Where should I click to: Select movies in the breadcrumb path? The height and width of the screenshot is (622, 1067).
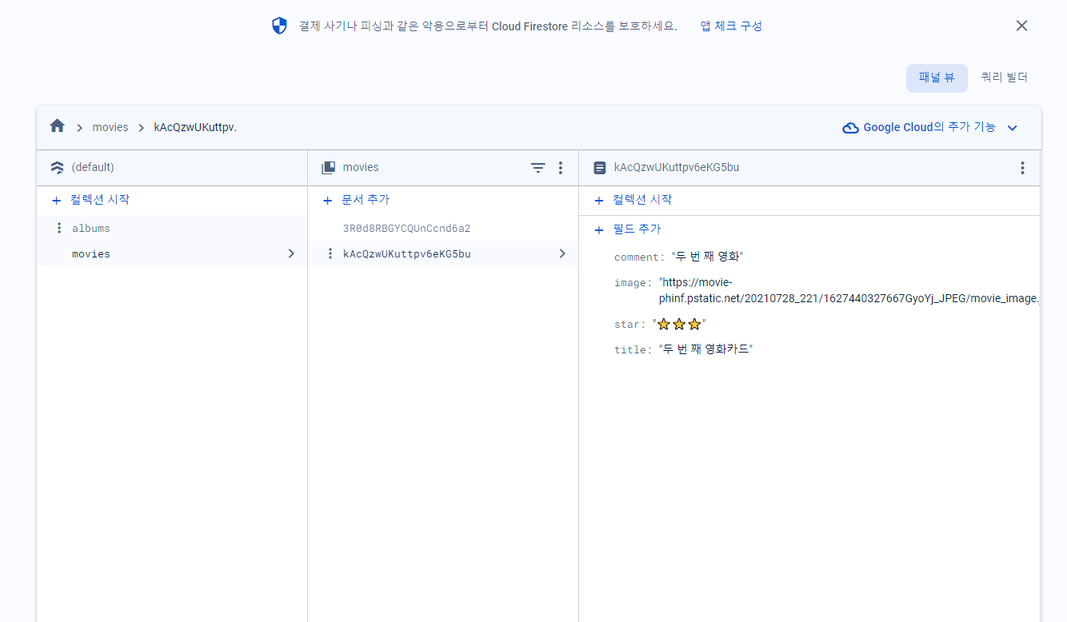(110, 127)
